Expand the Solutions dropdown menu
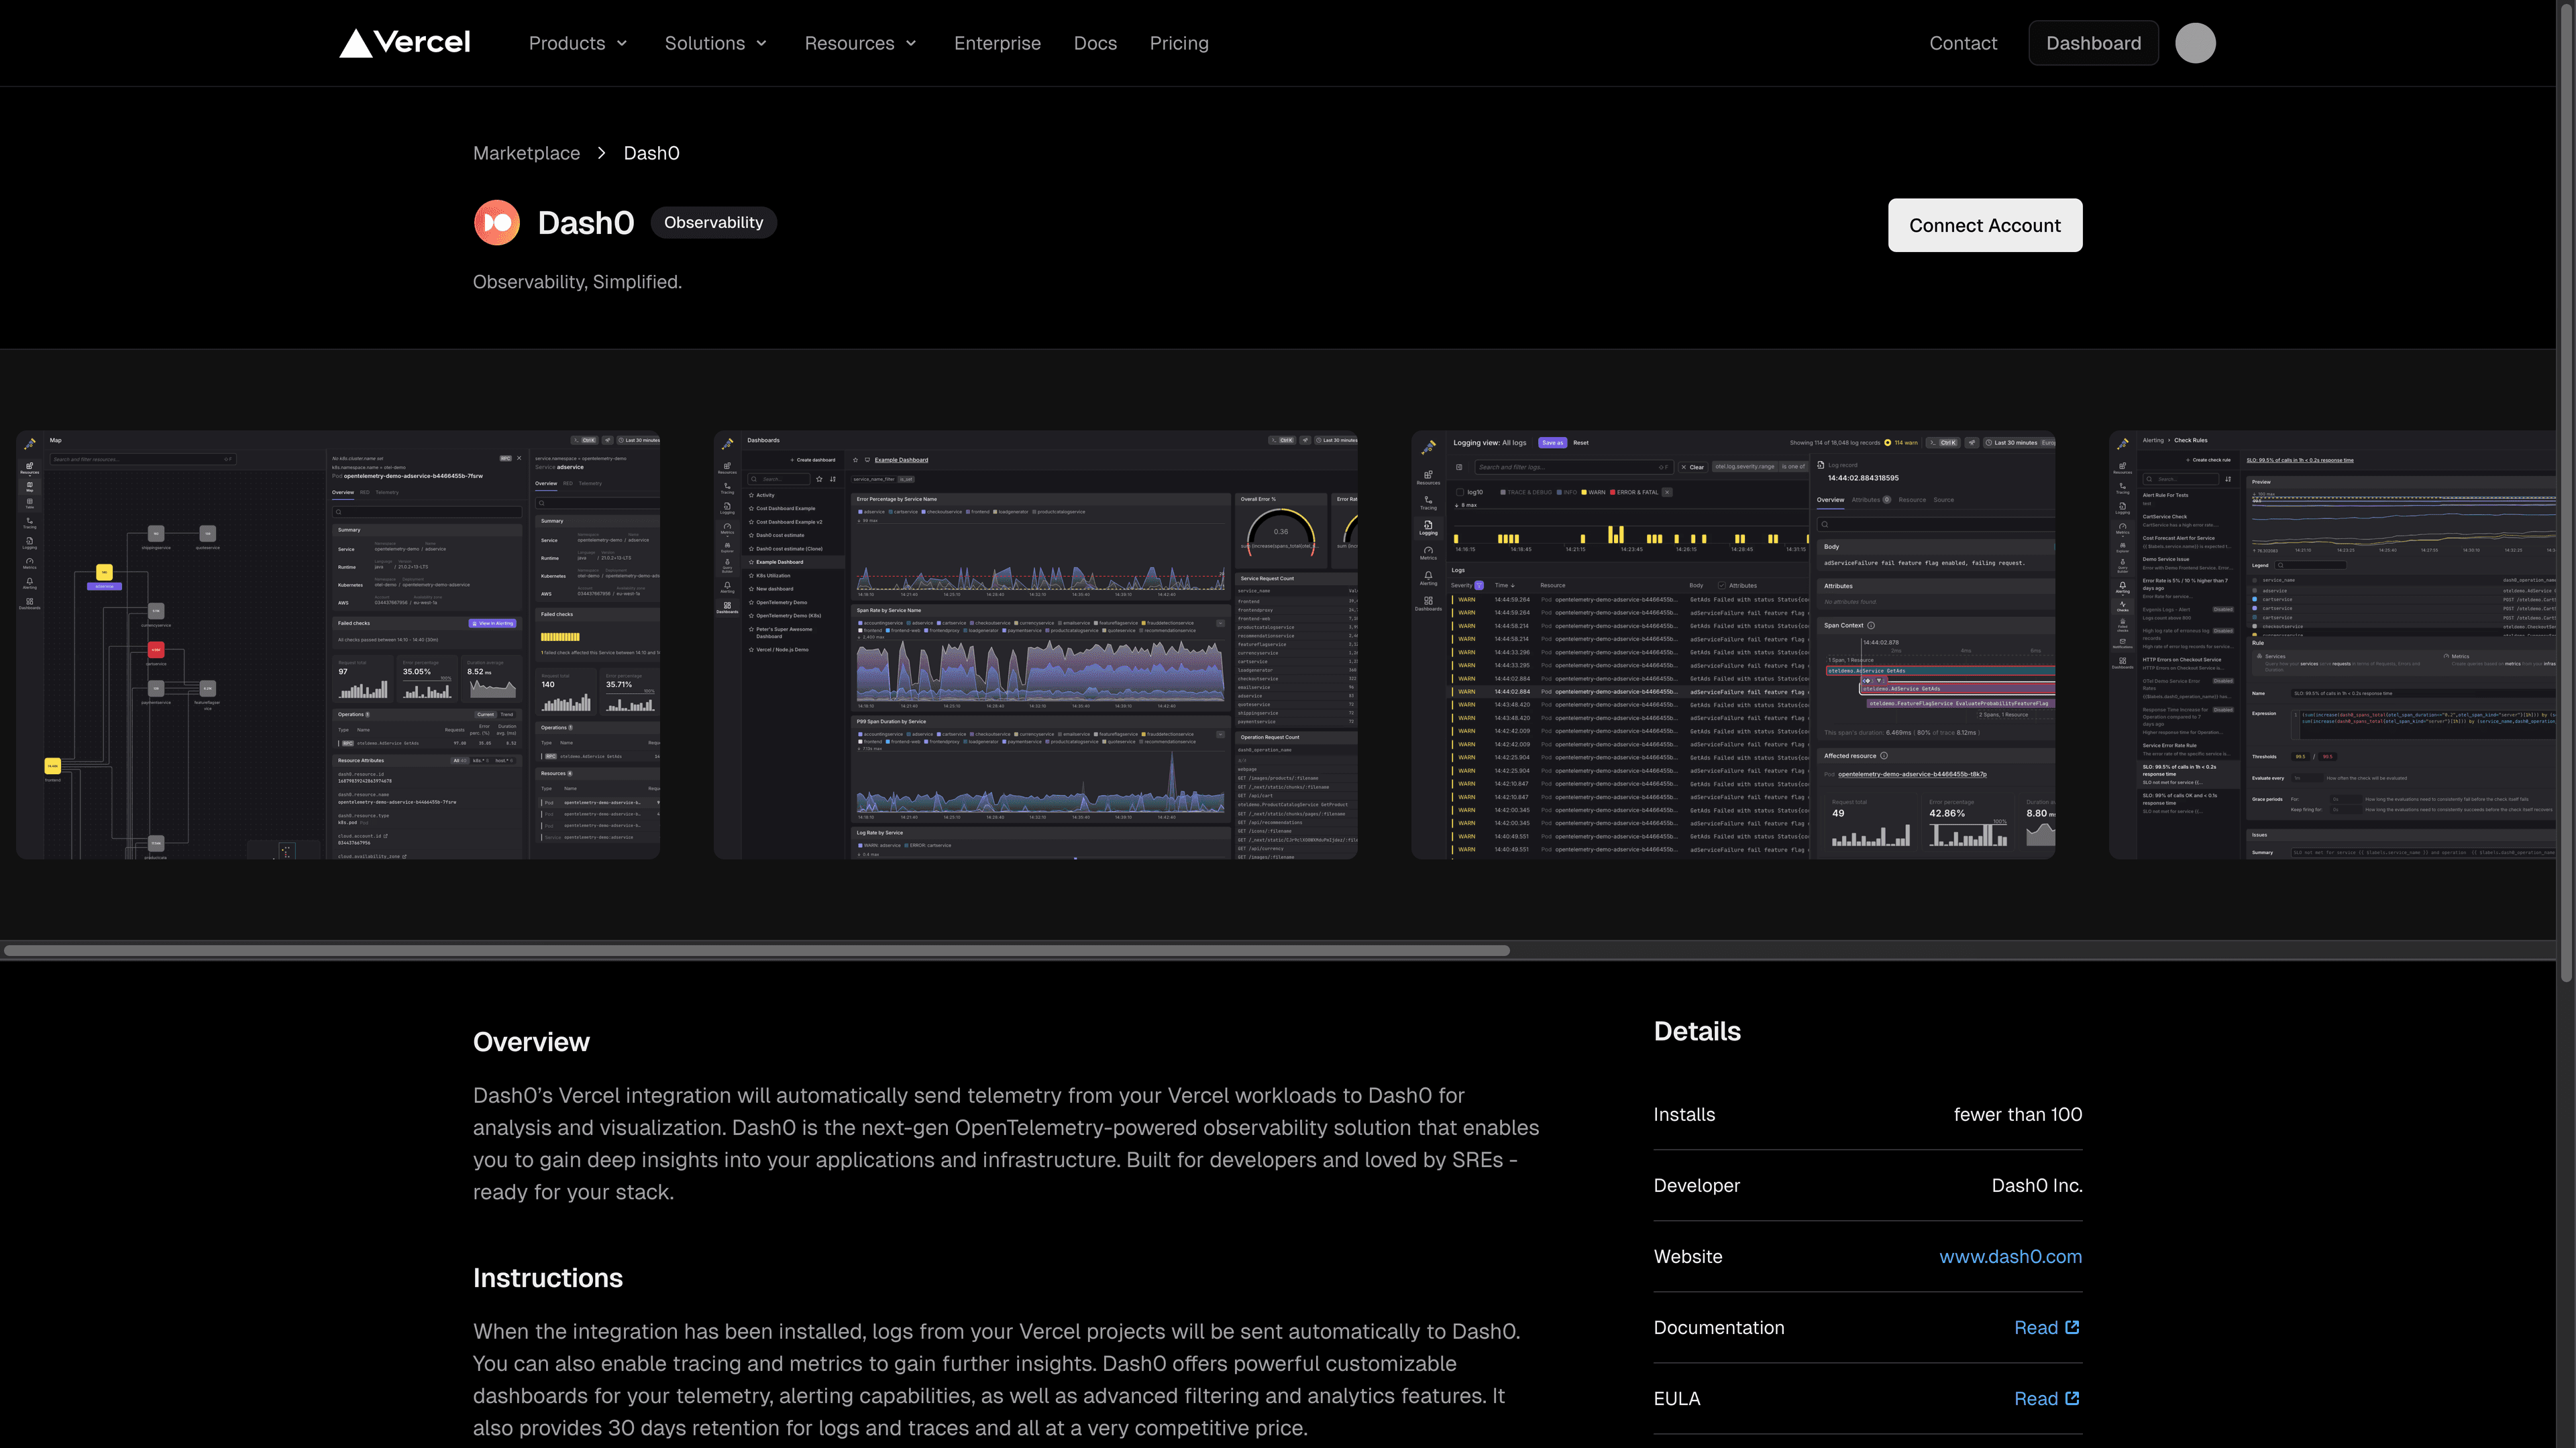Image resolution: width=2576 pixels, height=1448 pixels. 716,43
